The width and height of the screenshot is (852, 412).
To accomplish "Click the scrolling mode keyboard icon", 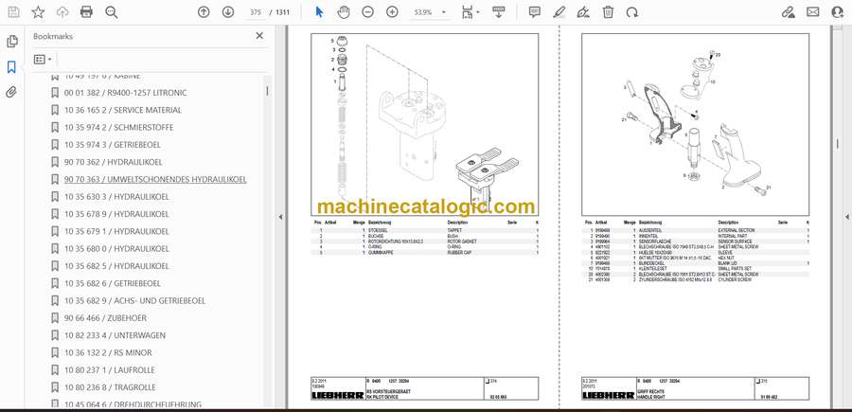I will click(x=498, y=12).
